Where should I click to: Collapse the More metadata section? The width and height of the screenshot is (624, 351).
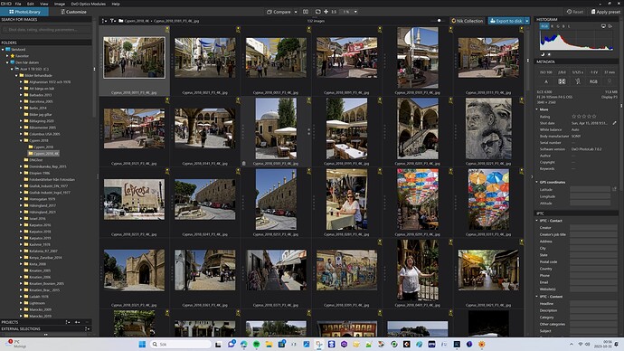click(x=537, y=109)
